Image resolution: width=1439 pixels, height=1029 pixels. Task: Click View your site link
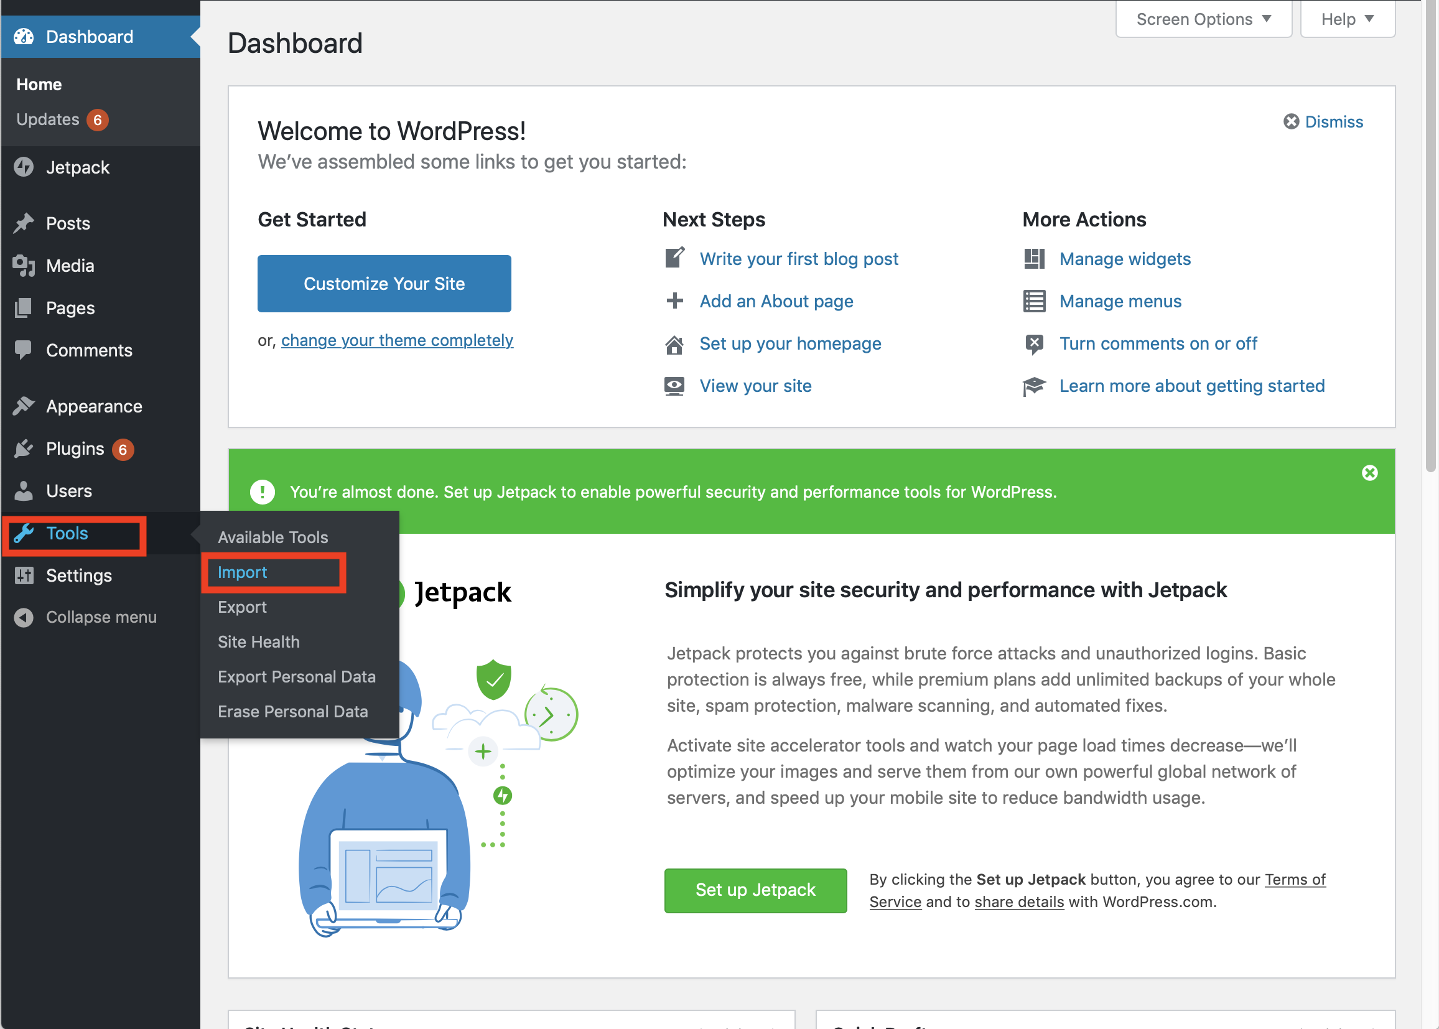(x=755, y=386)
